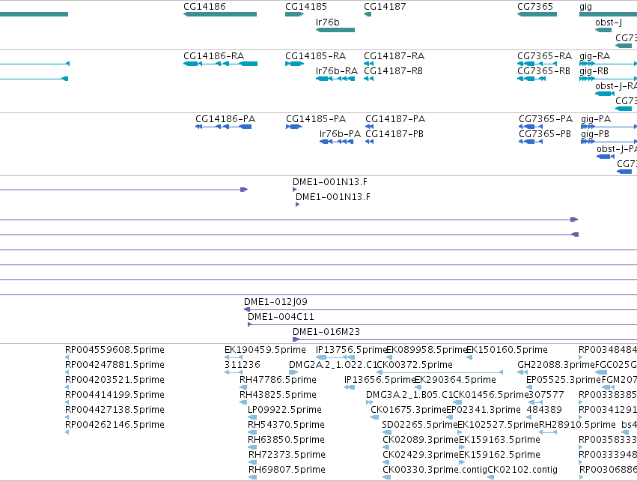Open the CK02102.contig label

(522, 471)
